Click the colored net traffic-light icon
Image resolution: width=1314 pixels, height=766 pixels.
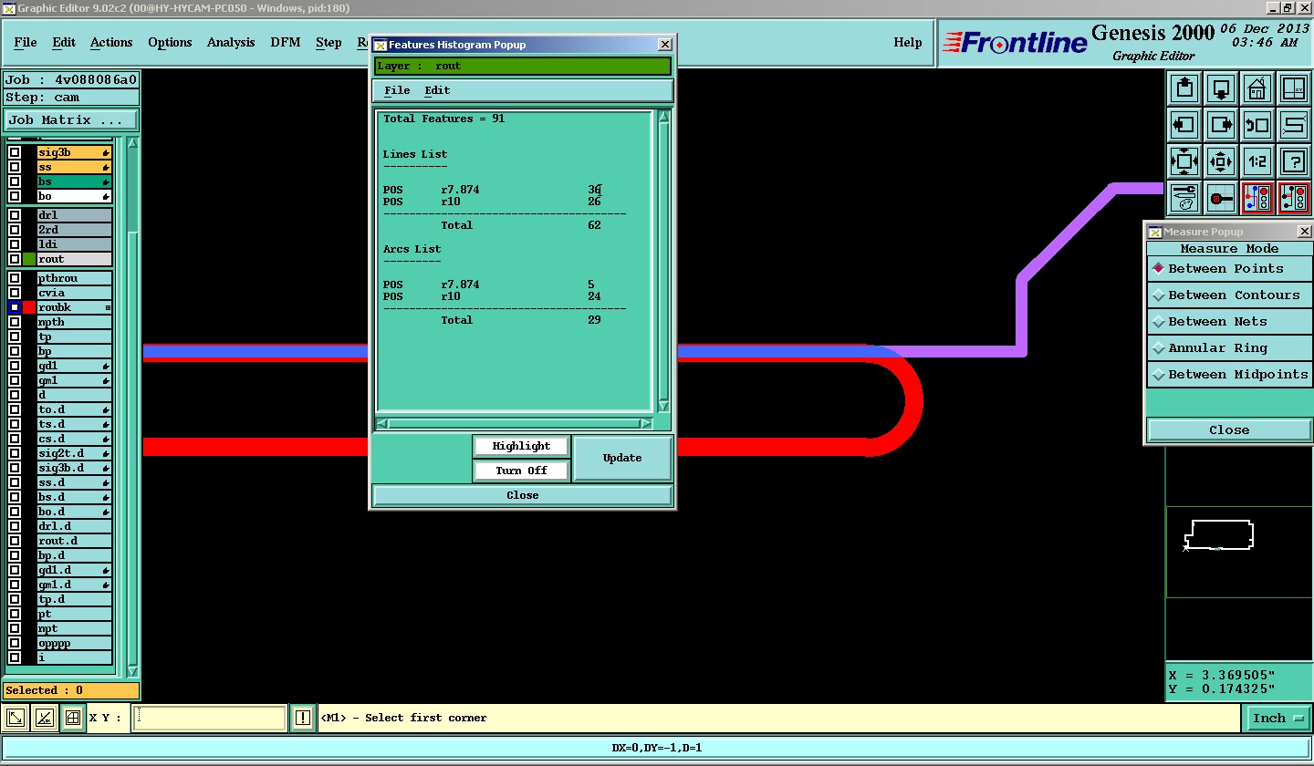(x=1257, y=198)
